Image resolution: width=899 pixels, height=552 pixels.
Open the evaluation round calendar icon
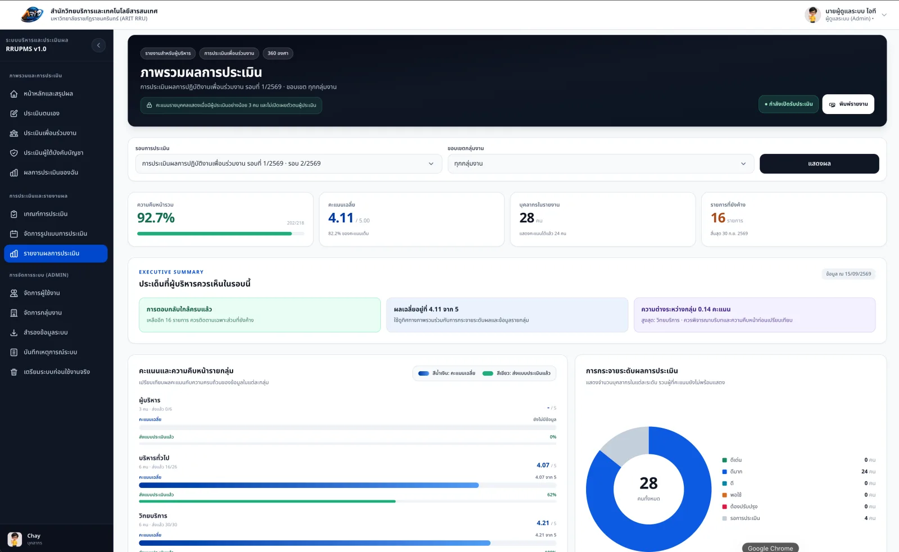pos(14,234)
